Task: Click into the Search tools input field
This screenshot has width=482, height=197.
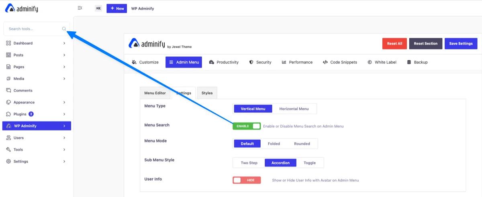Action: [x=36, y=29]
